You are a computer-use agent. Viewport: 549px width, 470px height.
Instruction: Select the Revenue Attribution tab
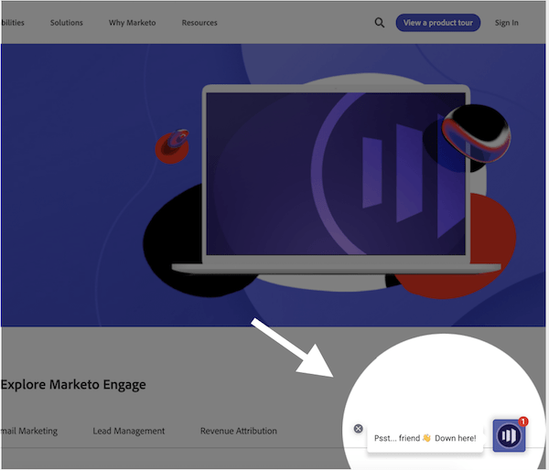click(x=239, y=431)
